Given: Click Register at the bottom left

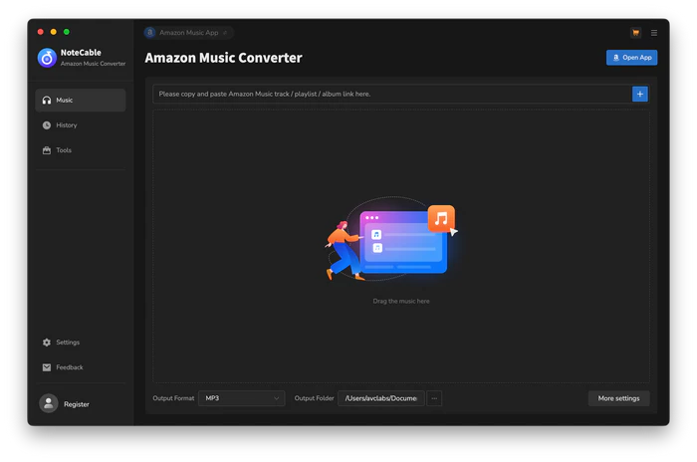Looking at the screenshot, I should point(77,404).
